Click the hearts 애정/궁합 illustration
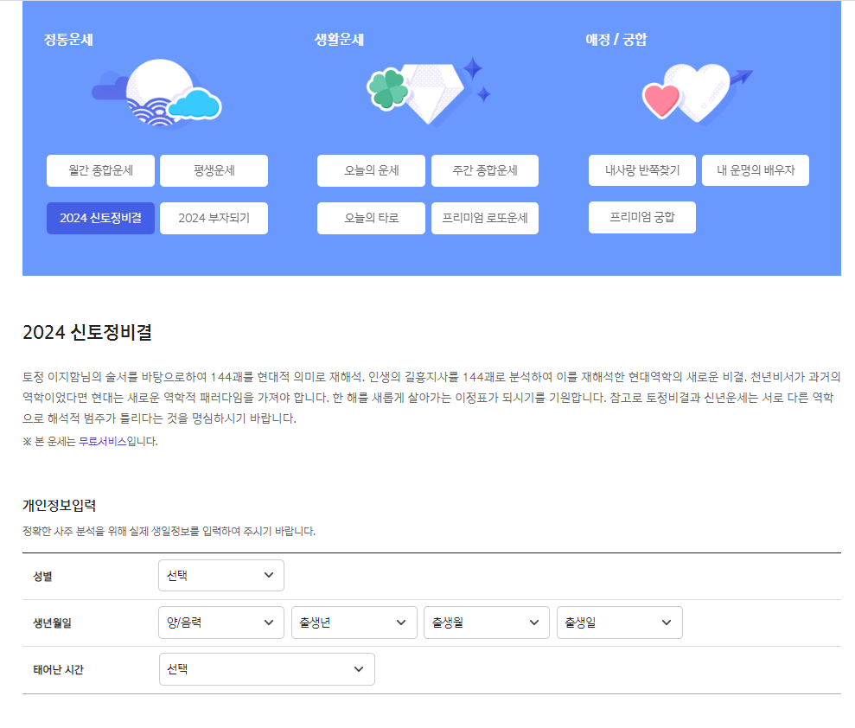The width and height of the screenshot is (855, 728). (x=697, y=93)
